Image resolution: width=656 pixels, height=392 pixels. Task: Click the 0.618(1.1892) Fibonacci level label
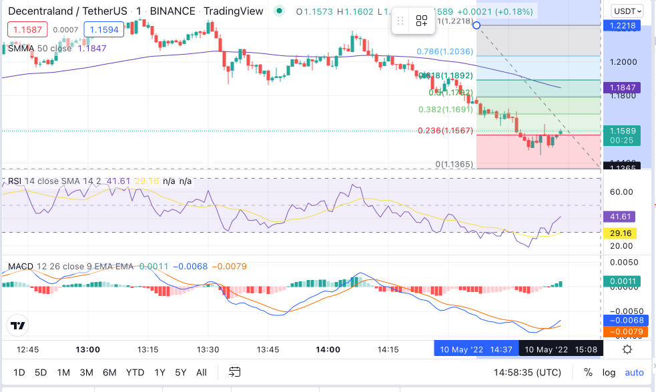446,75
